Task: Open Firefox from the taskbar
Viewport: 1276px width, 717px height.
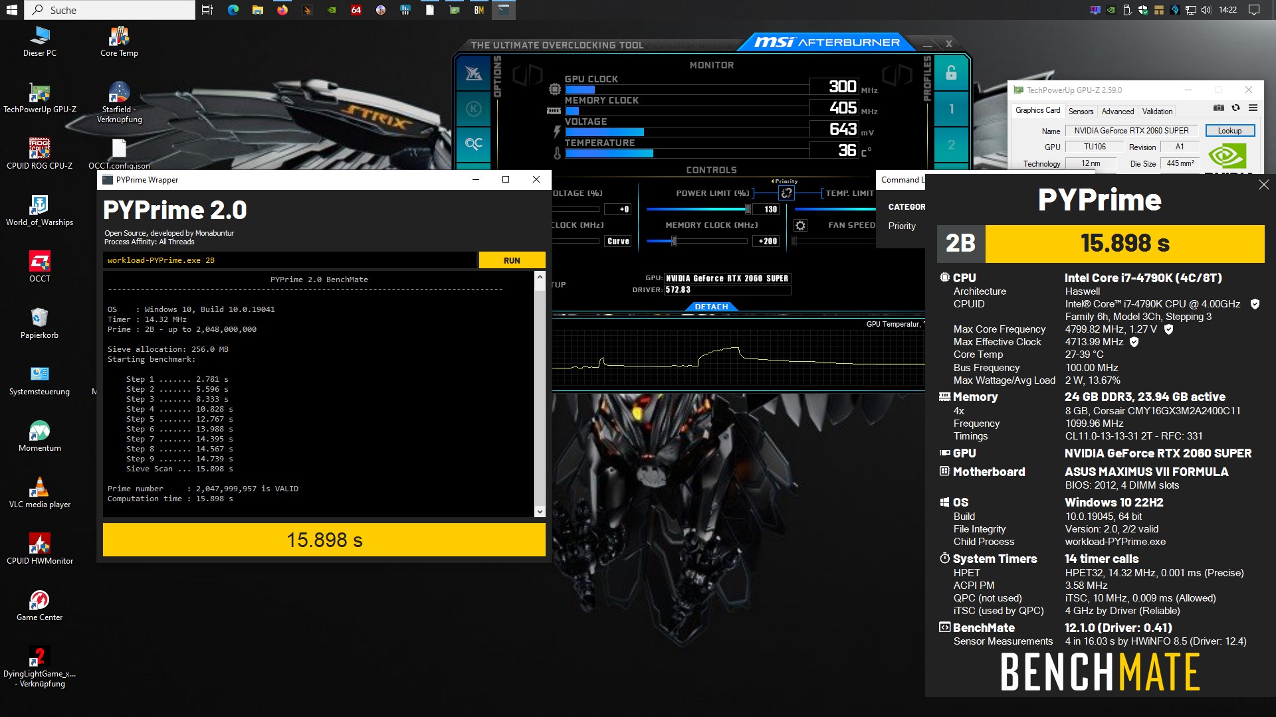Action: 282,10
